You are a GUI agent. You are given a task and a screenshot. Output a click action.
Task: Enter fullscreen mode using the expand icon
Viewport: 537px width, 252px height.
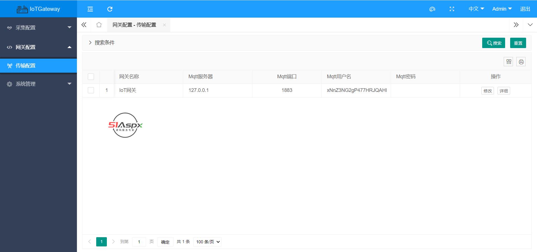point(452,9)
